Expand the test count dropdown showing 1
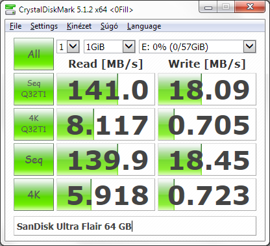270x246 pixels. (68, 46)
